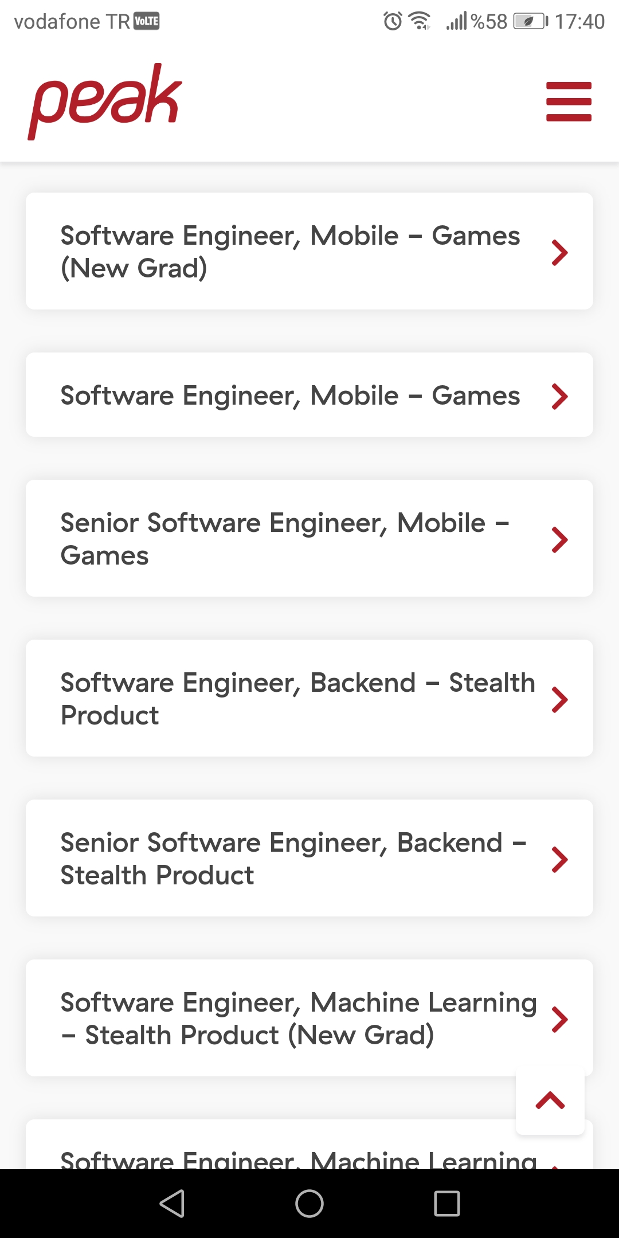Tap the battery icon in the status bar

[531, 21]
